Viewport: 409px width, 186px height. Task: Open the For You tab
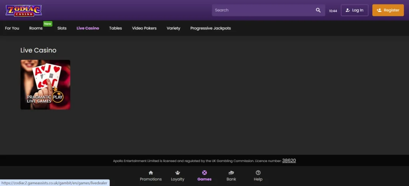pos(12,28)
